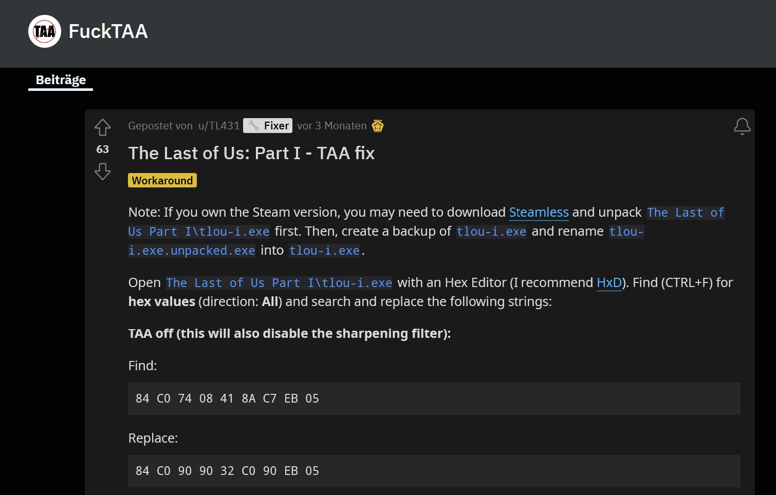Open the FuckTAA subreddit title
776x495 pixels.
(108, 31)
